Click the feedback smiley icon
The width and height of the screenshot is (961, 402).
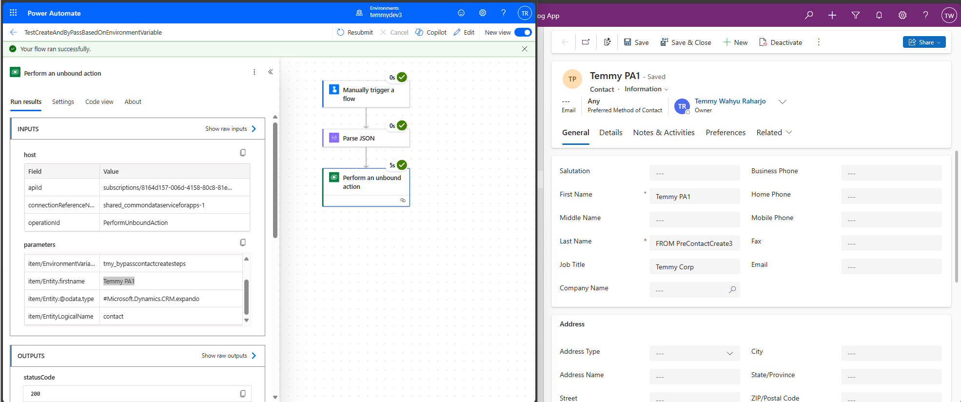461,13
